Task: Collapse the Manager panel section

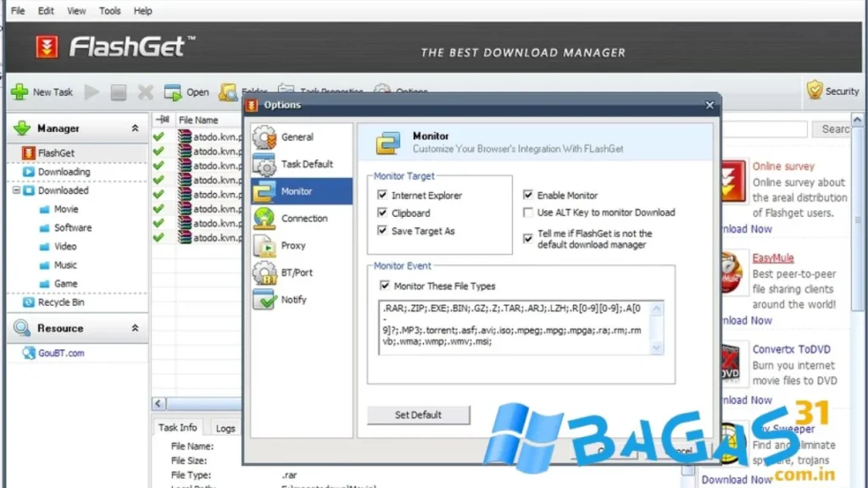Action: [135, 128]
